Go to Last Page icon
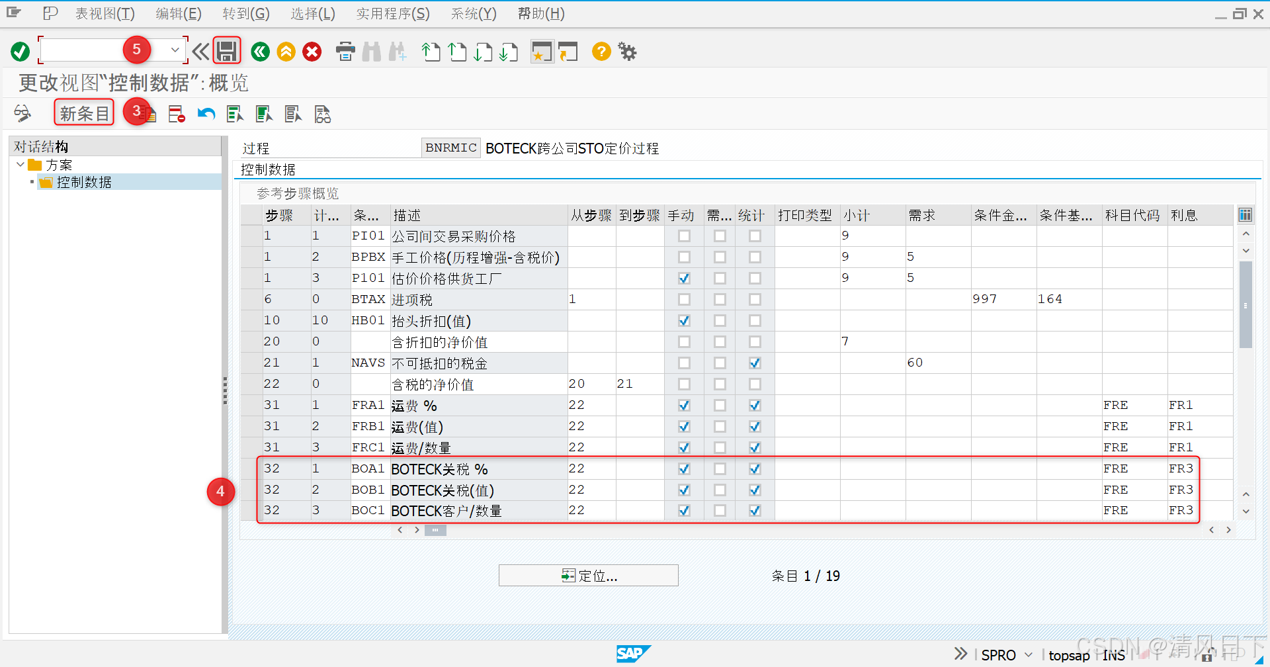This screenshot has height=667, width=1270. 509,52
